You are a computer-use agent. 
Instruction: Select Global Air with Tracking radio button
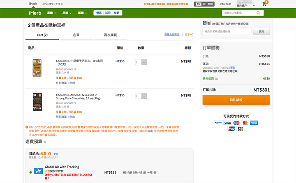[x=30, y=172]
